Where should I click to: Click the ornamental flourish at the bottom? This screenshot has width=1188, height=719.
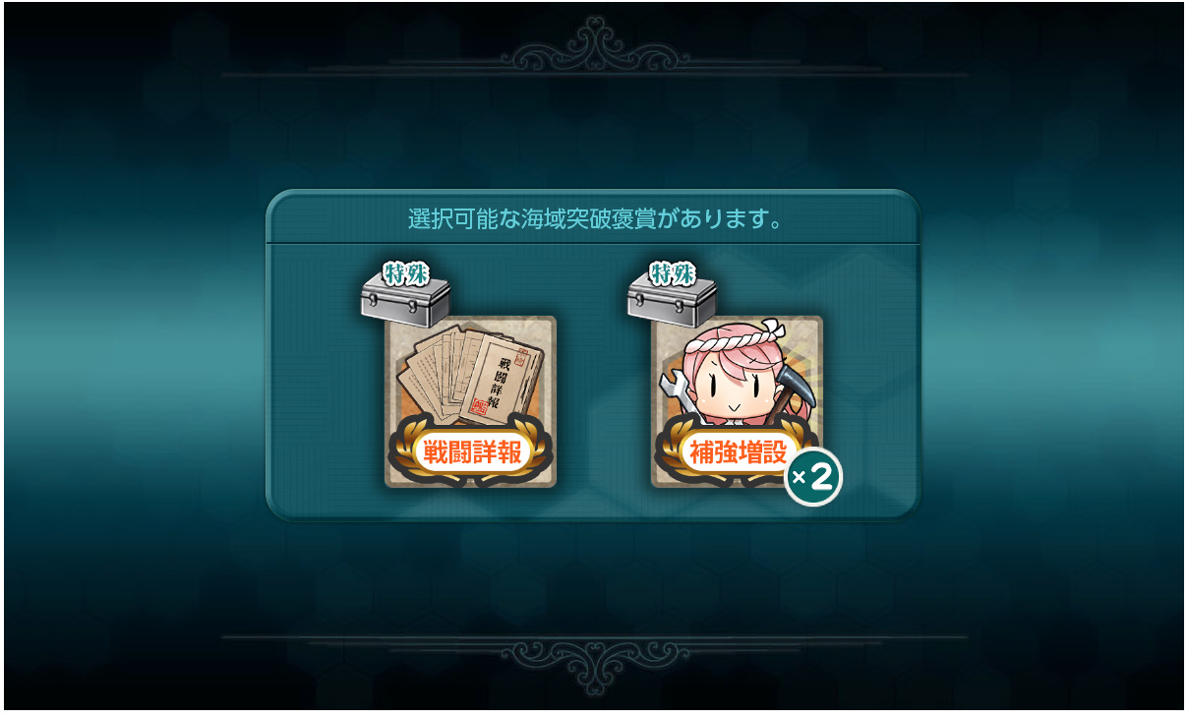click(594, 664)
